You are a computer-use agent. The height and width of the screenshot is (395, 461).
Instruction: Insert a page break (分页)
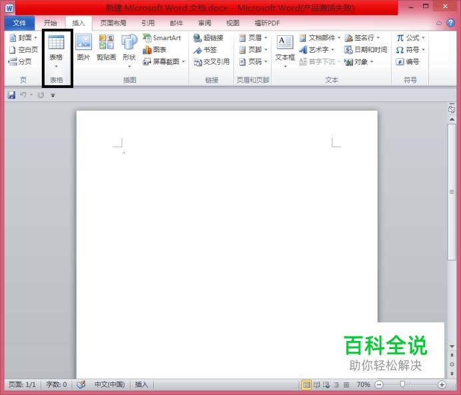tap(20, 61)
